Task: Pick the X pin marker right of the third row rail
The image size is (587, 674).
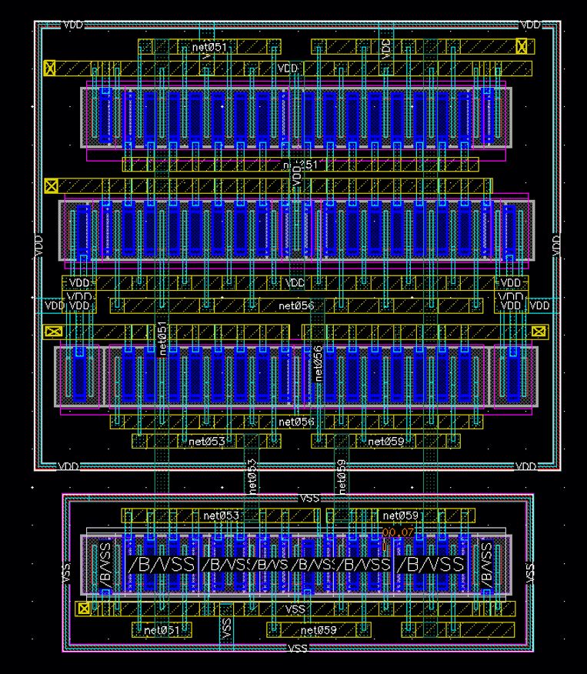Action: 539,332
